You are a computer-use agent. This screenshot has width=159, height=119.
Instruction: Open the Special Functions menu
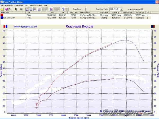[x=36, y=5]
